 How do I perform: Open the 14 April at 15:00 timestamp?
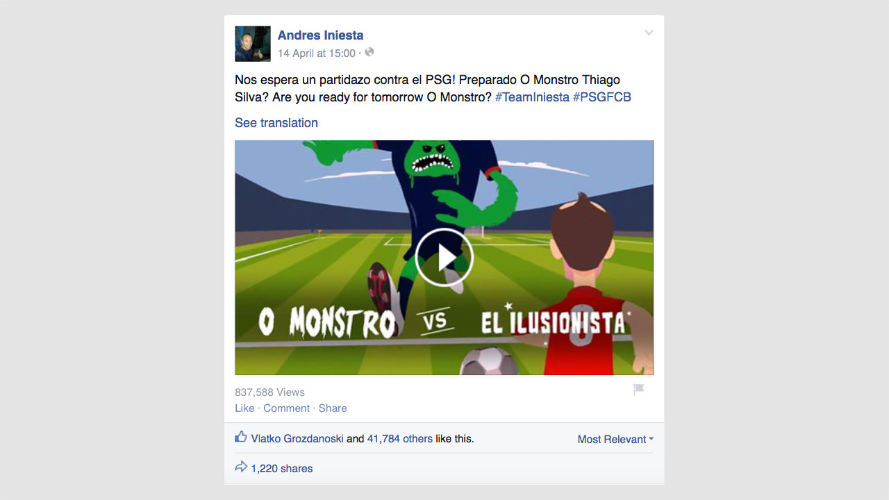click(317, 53)
